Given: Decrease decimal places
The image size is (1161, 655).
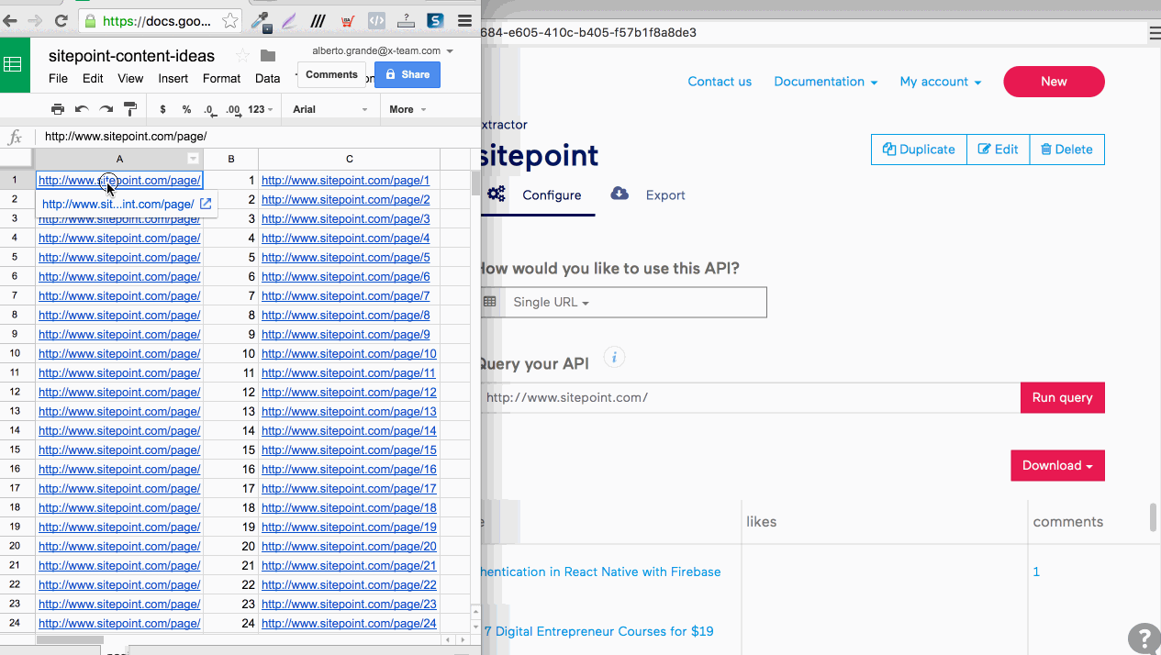Looking at the screenshot, I should (x=209, y=109).
